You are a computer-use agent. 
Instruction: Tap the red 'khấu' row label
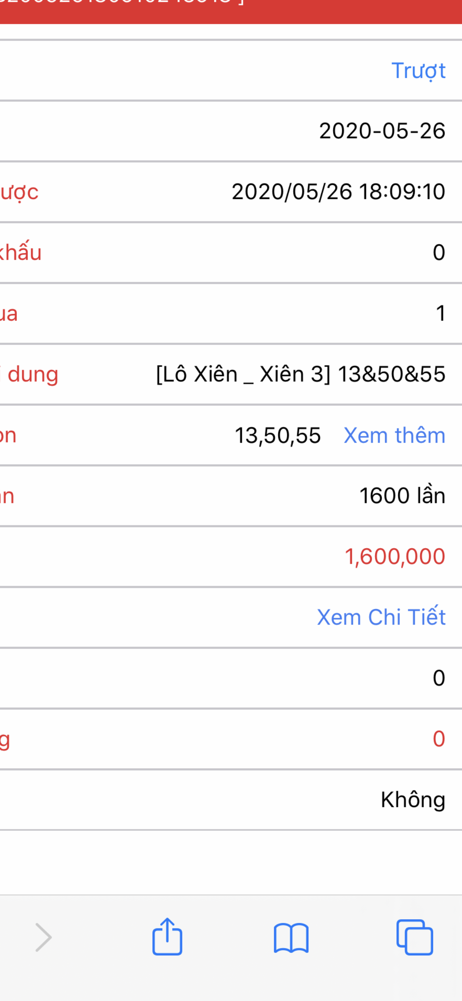pos(21,252)
